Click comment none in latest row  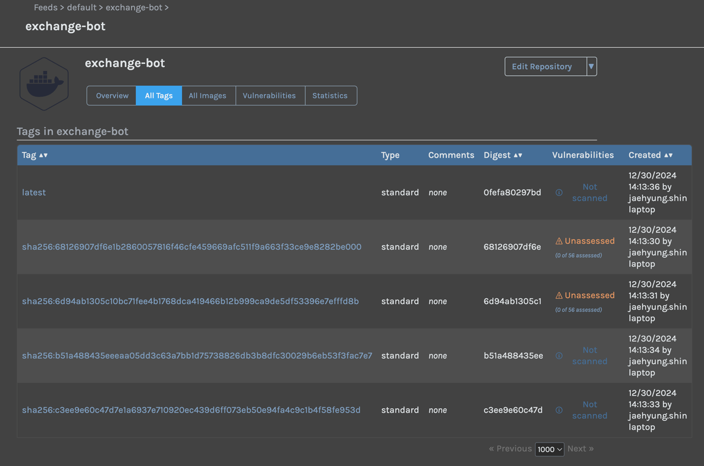[x=438, y=193]
